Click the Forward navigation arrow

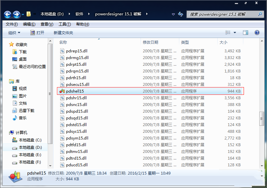click(x=17, y=15)
